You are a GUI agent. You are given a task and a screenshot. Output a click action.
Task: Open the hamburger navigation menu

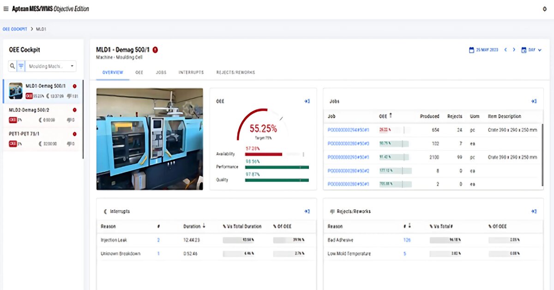6,9
